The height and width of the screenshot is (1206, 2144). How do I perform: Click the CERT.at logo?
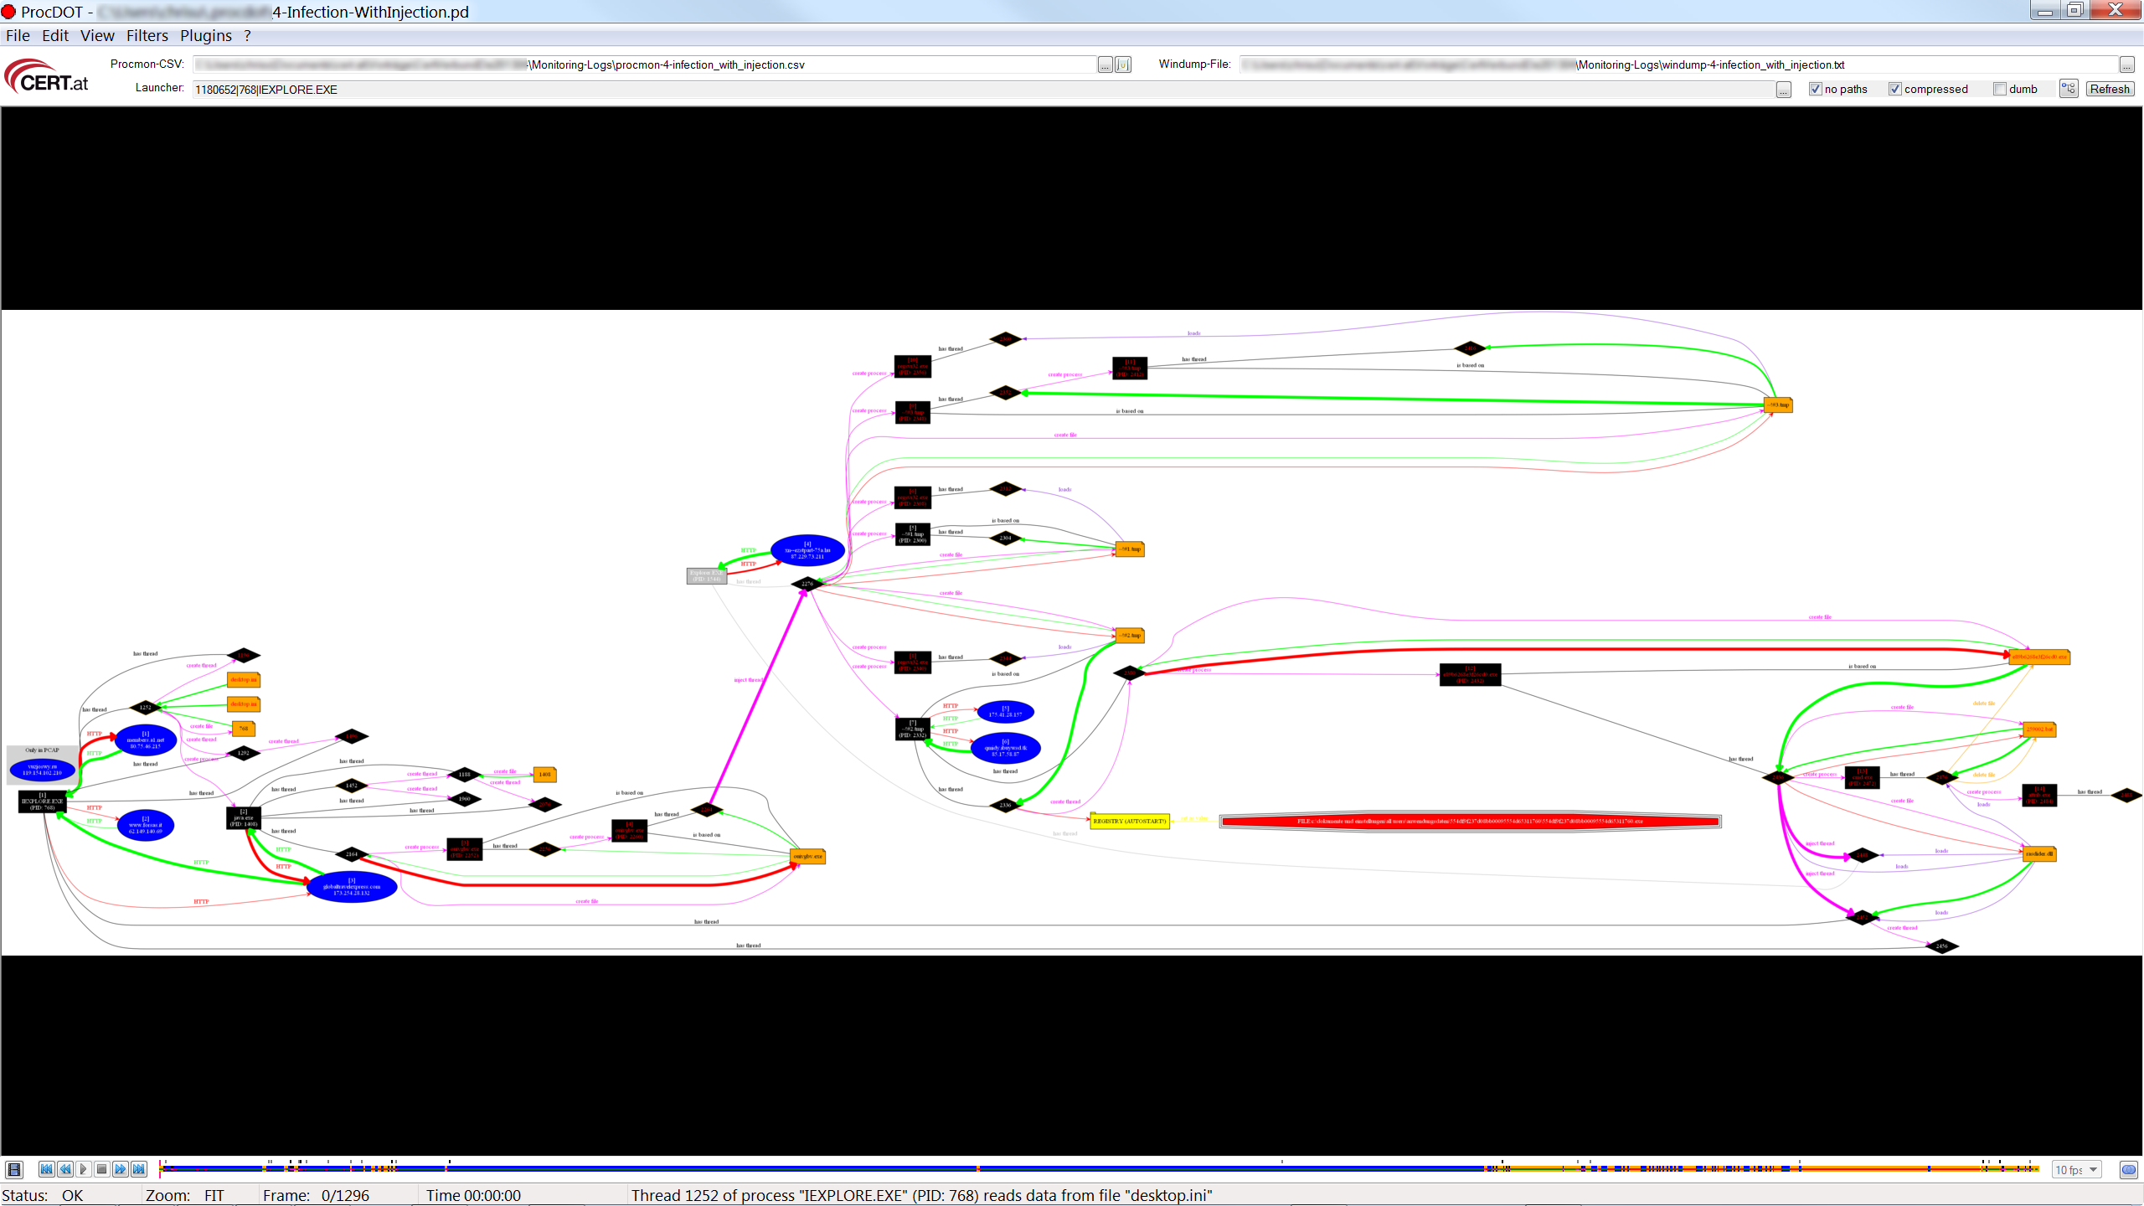[x=48, y=76]
